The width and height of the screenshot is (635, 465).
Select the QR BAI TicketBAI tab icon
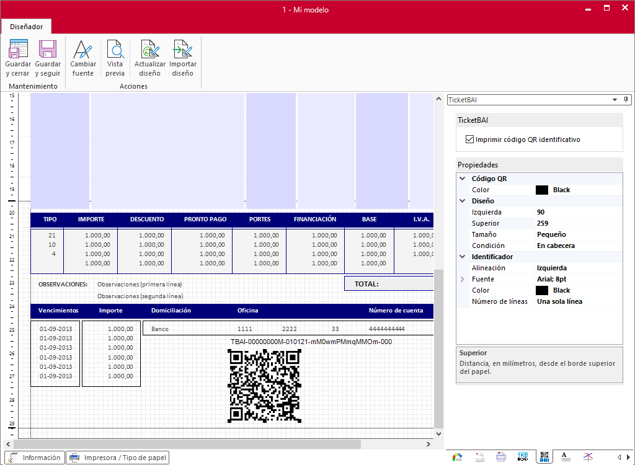544,458
